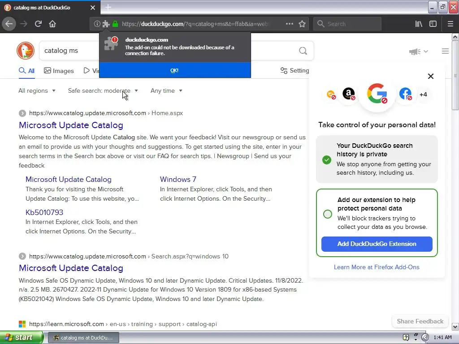Expand hidden tray icons arrow
459x344 pixels.
(425, 338)
